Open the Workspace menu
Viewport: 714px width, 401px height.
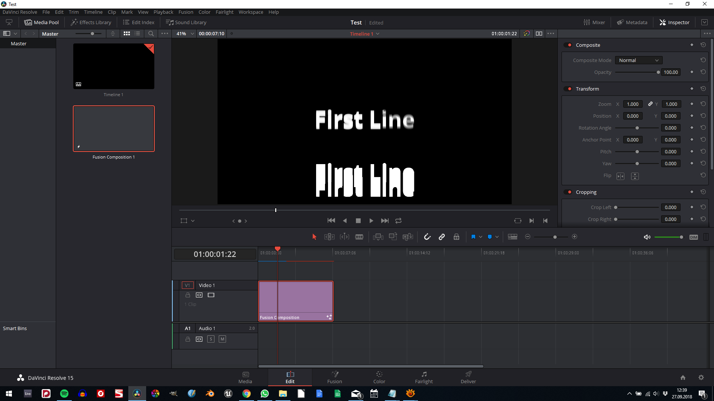pyautogui.click(x=251, y=12)
